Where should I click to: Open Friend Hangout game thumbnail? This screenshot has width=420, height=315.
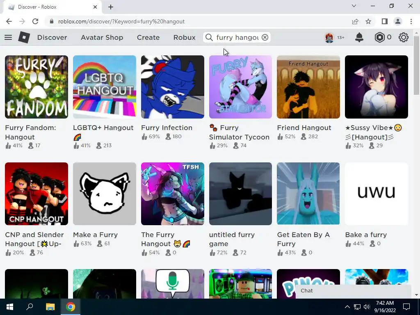click(308, 87)
